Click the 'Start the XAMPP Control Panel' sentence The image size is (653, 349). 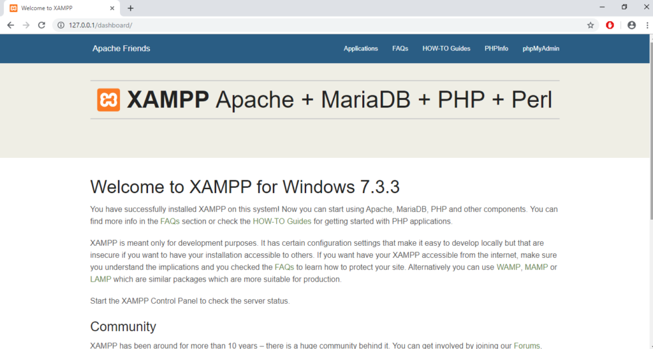[190, 301]
